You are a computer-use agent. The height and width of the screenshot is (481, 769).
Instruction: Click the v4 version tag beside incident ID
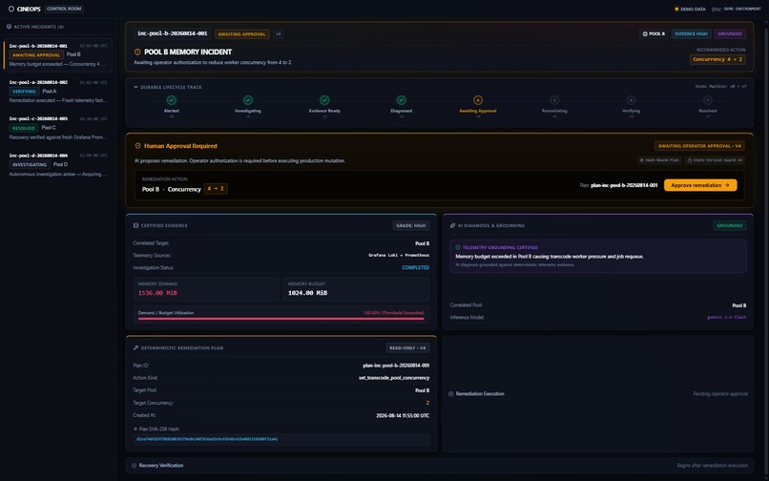point(278,33)
